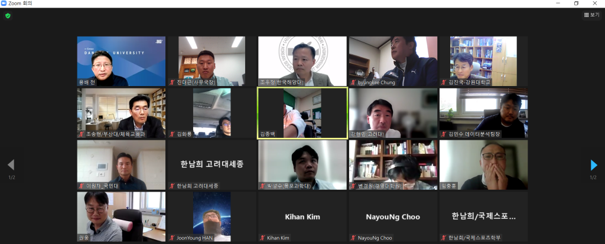Click muted mic icon beside byungkee Chung label
The height and width of the screenshot is (244, 605).
pyautogui.click(x=353, y=83)
